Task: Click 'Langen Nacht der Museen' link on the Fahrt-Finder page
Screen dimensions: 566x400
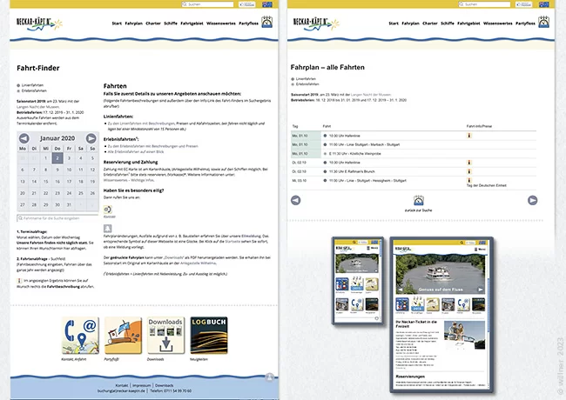Action: point(38,107)
